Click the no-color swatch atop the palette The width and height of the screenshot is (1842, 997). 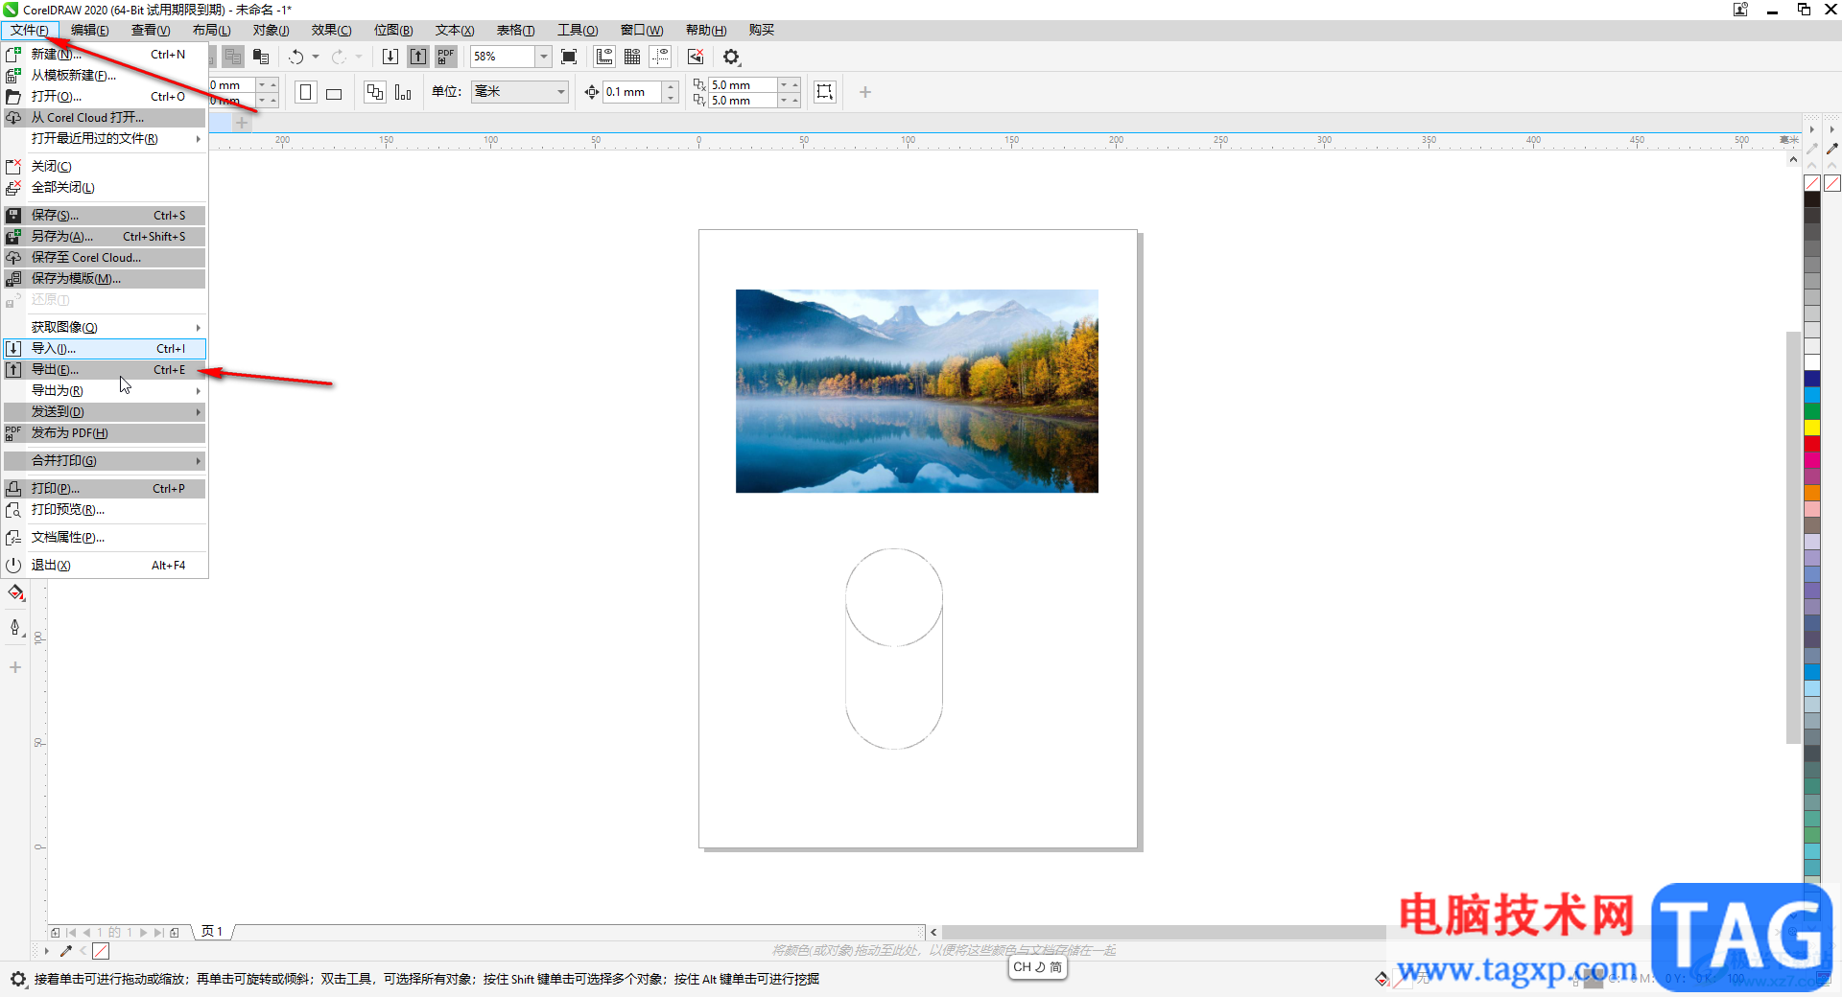[x=1812, y=183]
